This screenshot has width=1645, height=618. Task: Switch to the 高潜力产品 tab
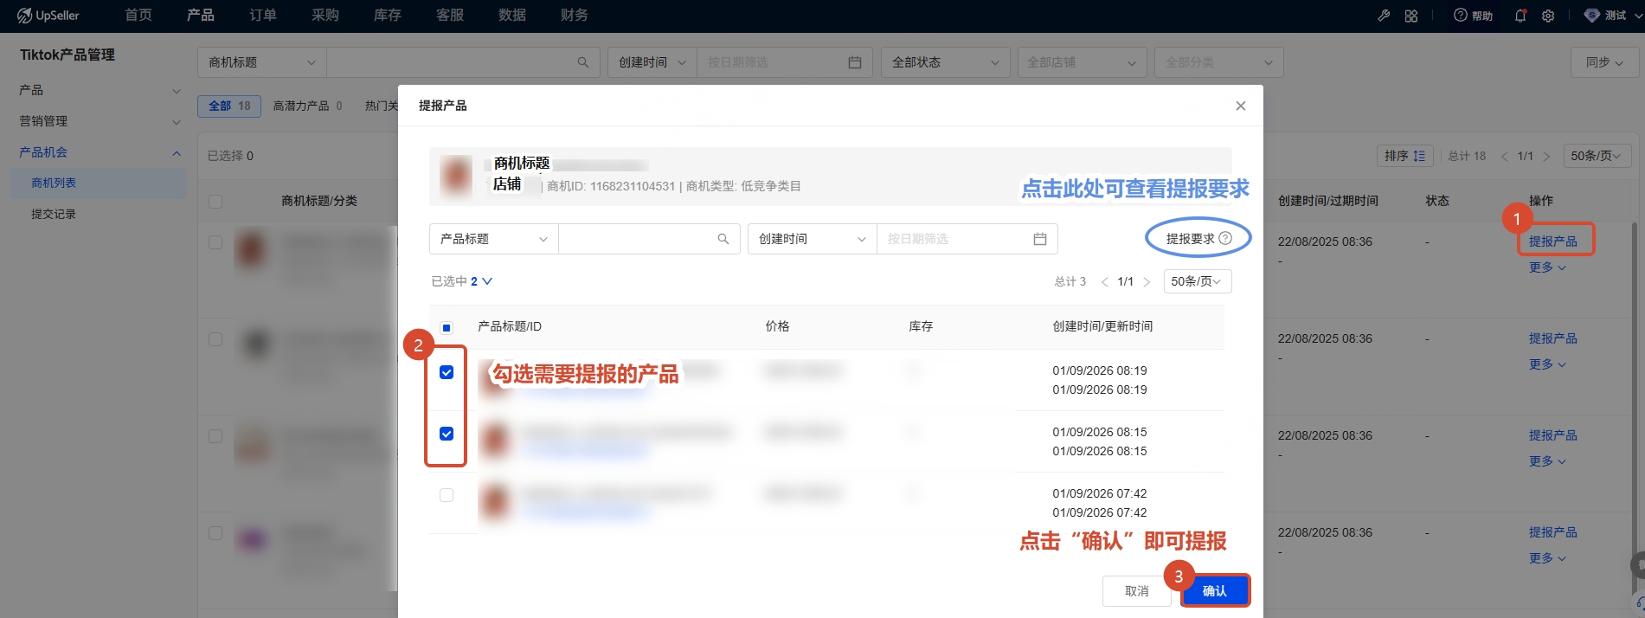(307, 106)
